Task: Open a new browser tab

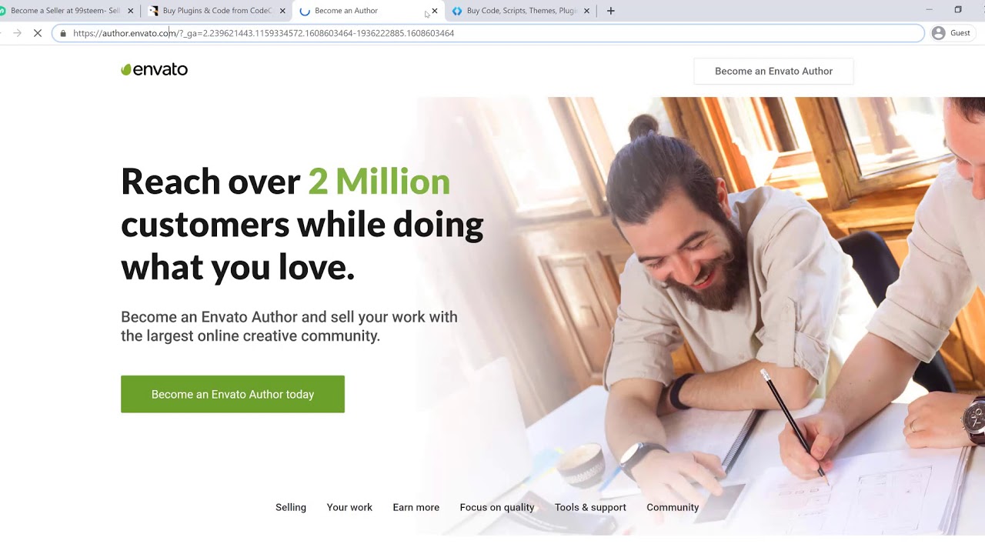Action: pyautogui.click(x=611, y=11)
